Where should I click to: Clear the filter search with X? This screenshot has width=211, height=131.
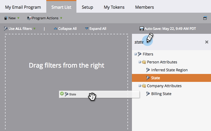[x=207, y=42]
